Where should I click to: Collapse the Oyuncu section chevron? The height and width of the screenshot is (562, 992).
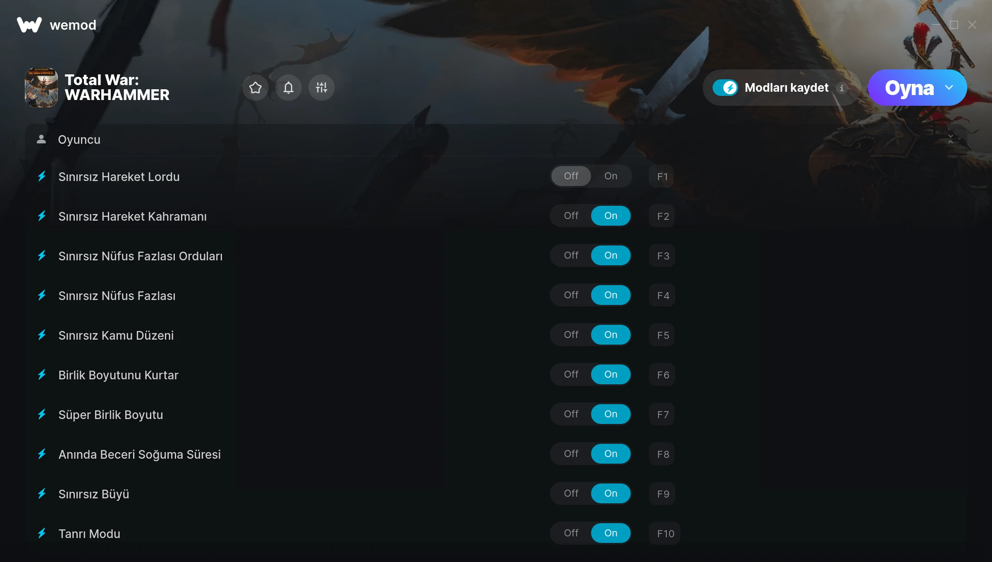(x=950, y=139)
